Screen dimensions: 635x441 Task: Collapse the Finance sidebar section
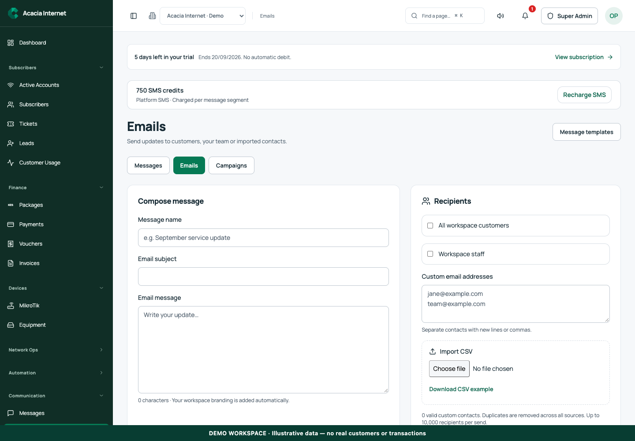pyautogui.click(x=56, y=187)
